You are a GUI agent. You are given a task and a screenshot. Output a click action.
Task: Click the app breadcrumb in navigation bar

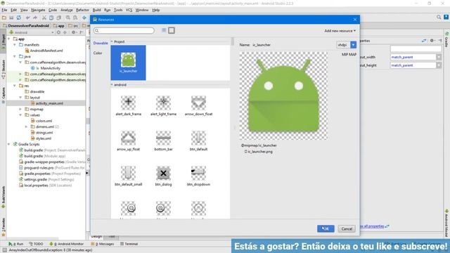(59, 25)
